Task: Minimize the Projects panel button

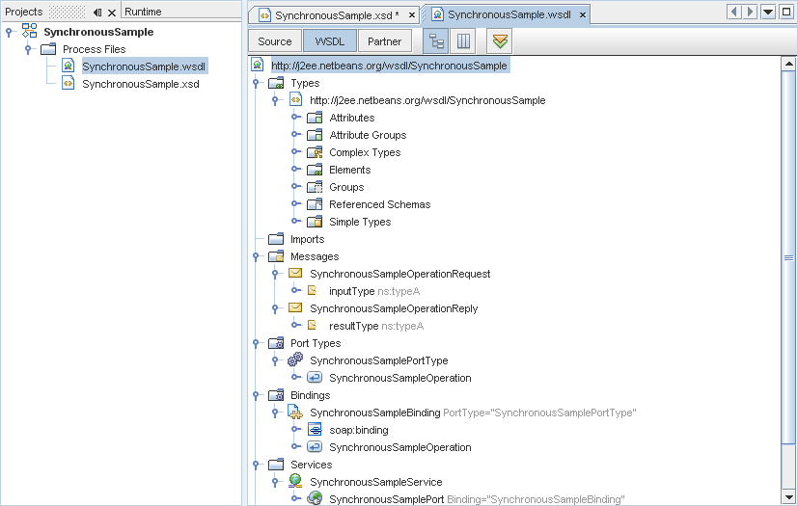Action: (97, 13)
